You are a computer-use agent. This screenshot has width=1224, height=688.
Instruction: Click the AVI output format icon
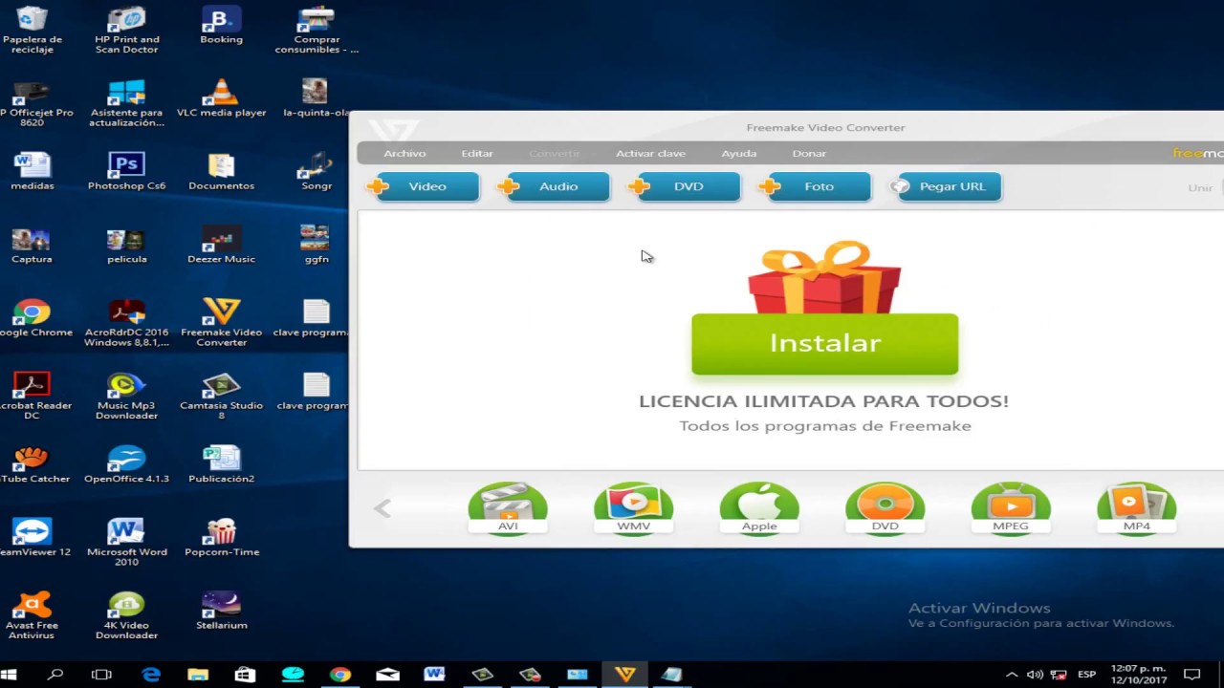tap(508, 507)
